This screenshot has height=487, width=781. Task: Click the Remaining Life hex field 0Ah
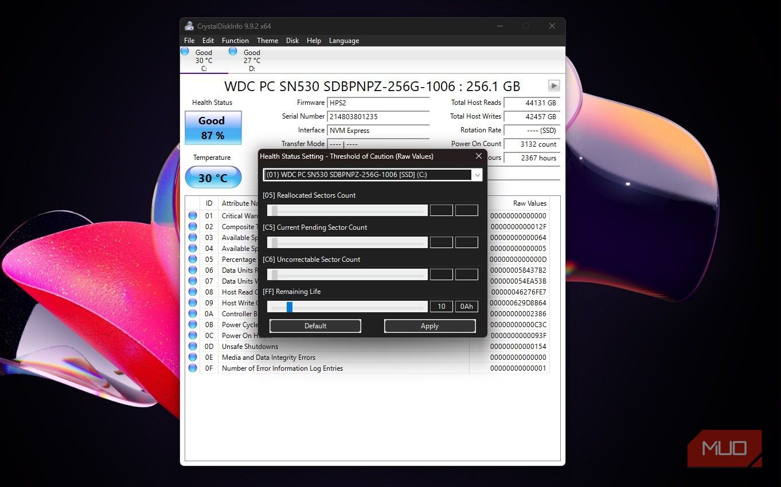467,307
